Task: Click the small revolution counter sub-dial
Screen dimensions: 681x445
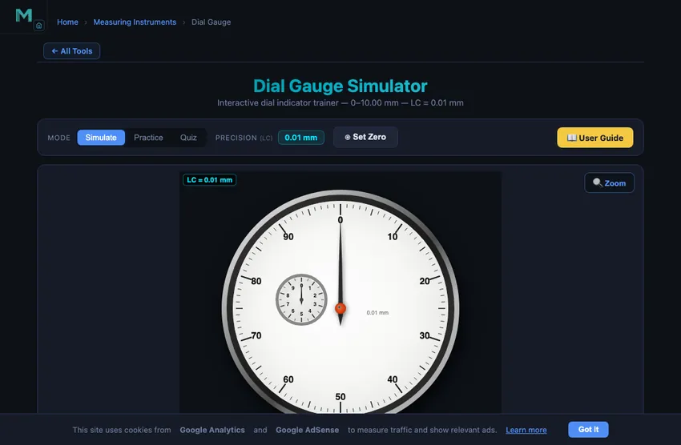Action: [301, 299]
